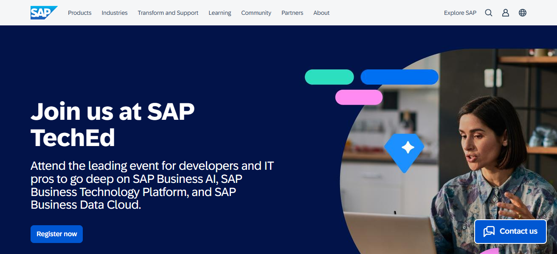Click the user profile icon
The height and width of the screenshot is (254, 557).
click(x=505, y=13)
